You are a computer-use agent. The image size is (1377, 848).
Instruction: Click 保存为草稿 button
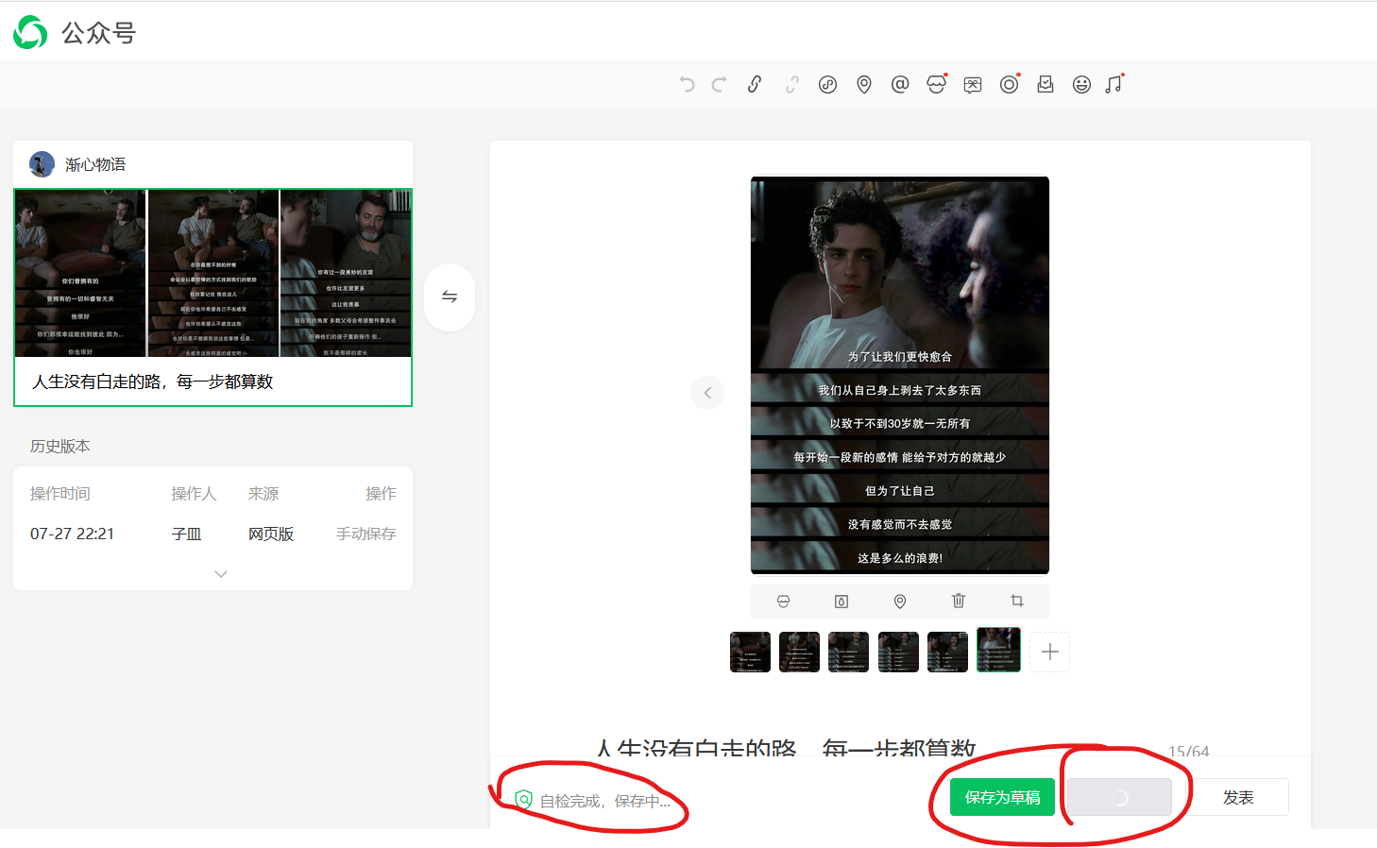coord(1002,797)
